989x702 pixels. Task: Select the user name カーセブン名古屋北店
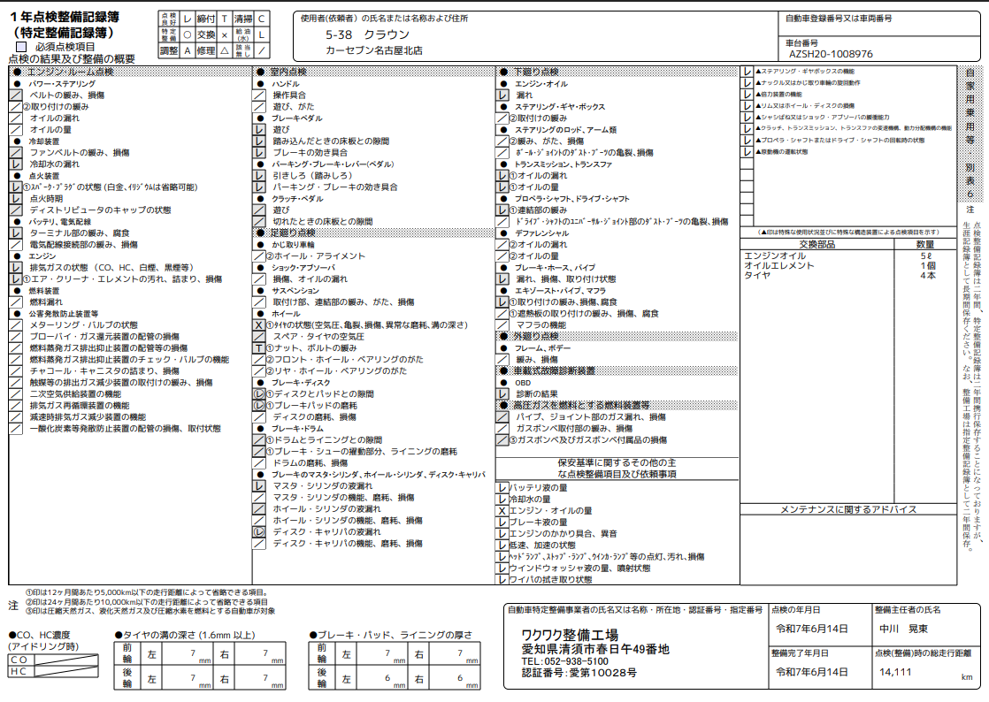[x=374, y=50]
